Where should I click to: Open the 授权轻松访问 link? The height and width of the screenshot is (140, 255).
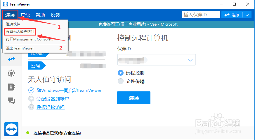pyautogui.click(x=51, y=107)
